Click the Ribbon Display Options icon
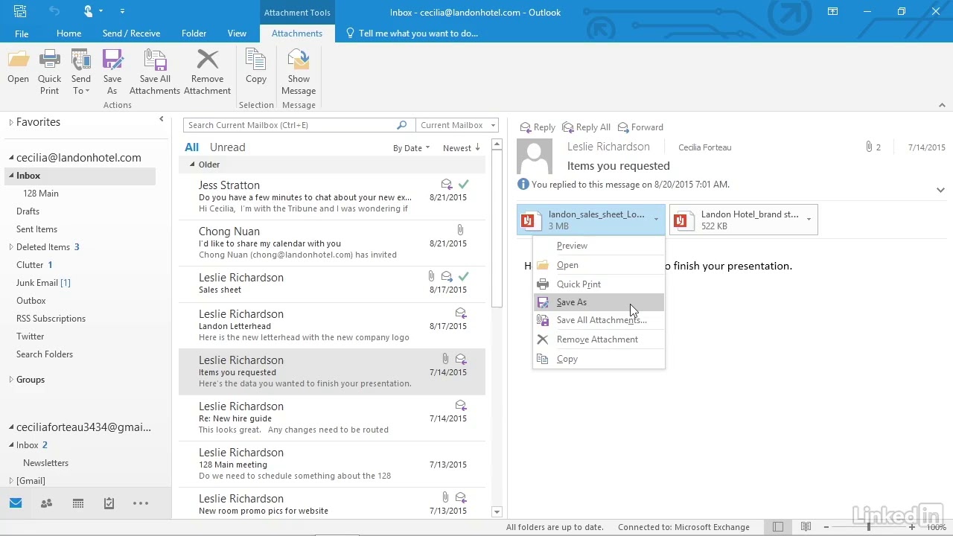Viewport: 953px width, 536px height. point(833,11)
